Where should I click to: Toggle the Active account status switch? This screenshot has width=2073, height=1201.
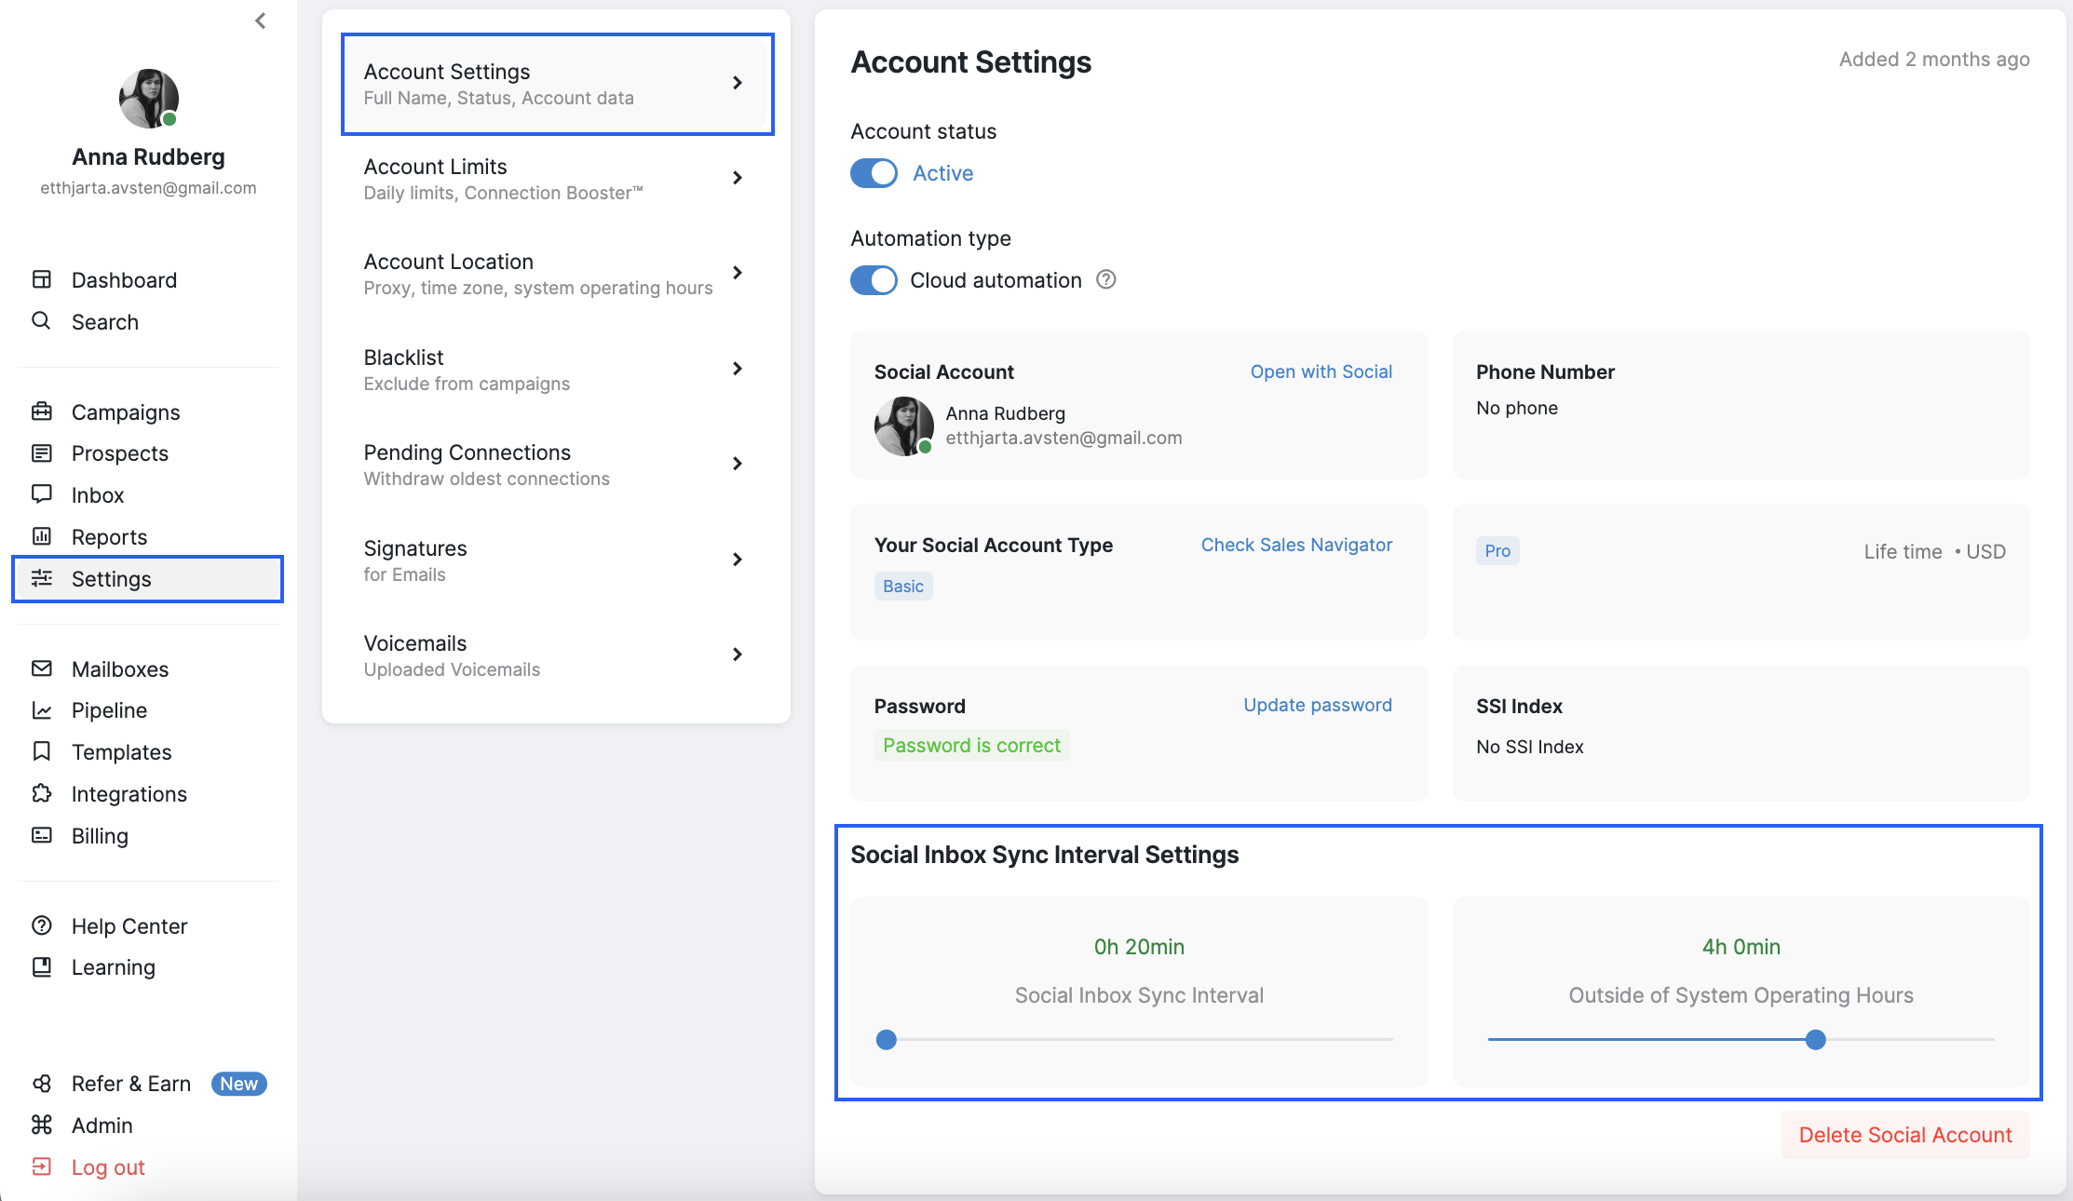[x=874, y=173]
